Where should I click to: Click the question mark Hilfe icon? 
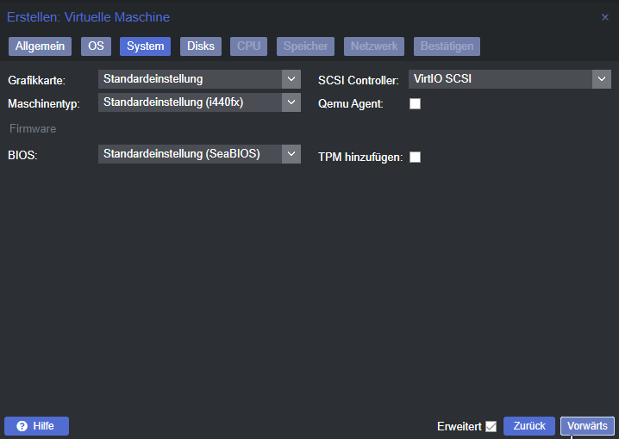coord(22,426)
